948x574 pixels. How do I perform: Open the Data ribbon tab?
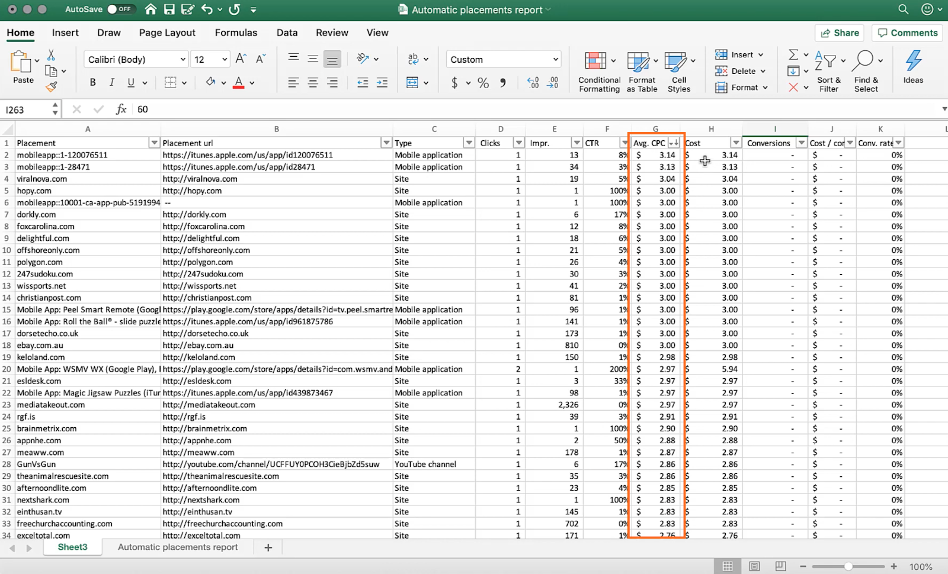287,33
